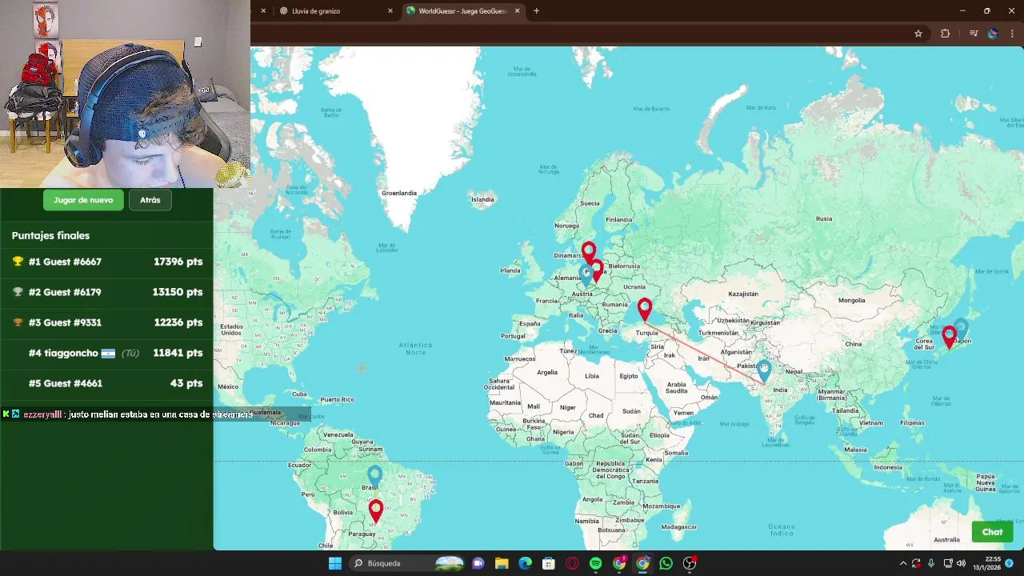Open the green Chat button
Image resolution: width=1024 pixels, height=576 pixels.
[x=992, y=532]
